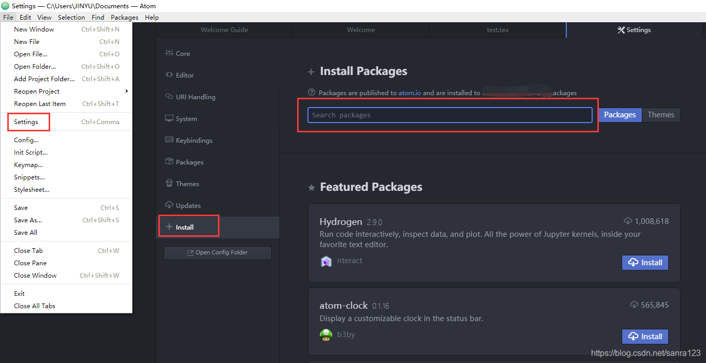Click the help question mark icon
The image size is (706, 363).
click(x=312, y=93)
